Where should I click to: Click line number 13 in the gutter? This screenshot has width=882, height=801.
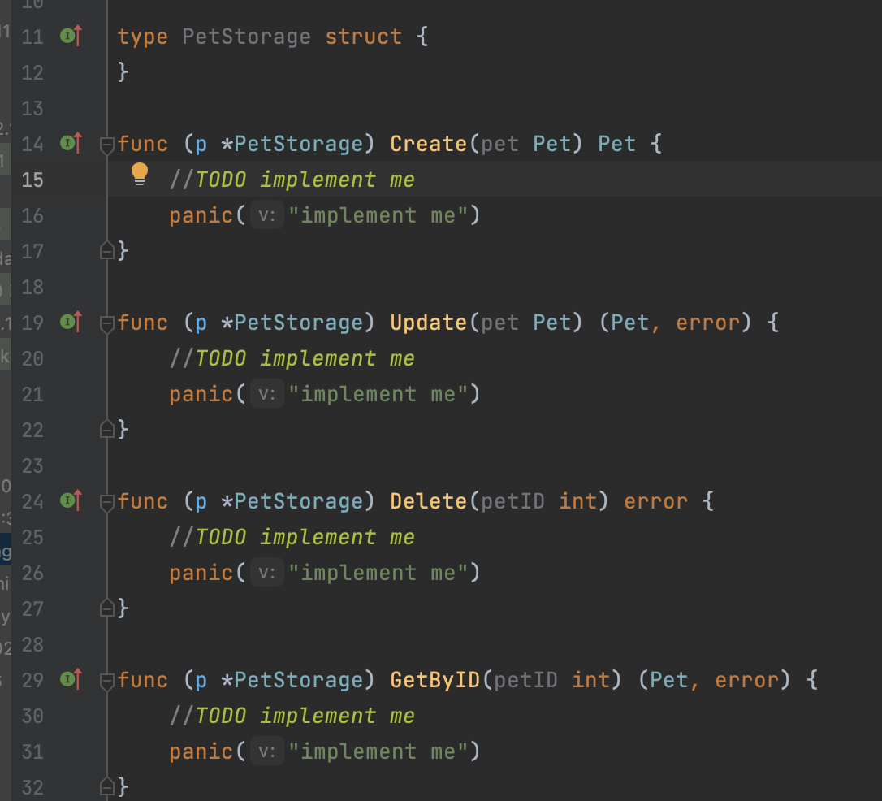32,108
